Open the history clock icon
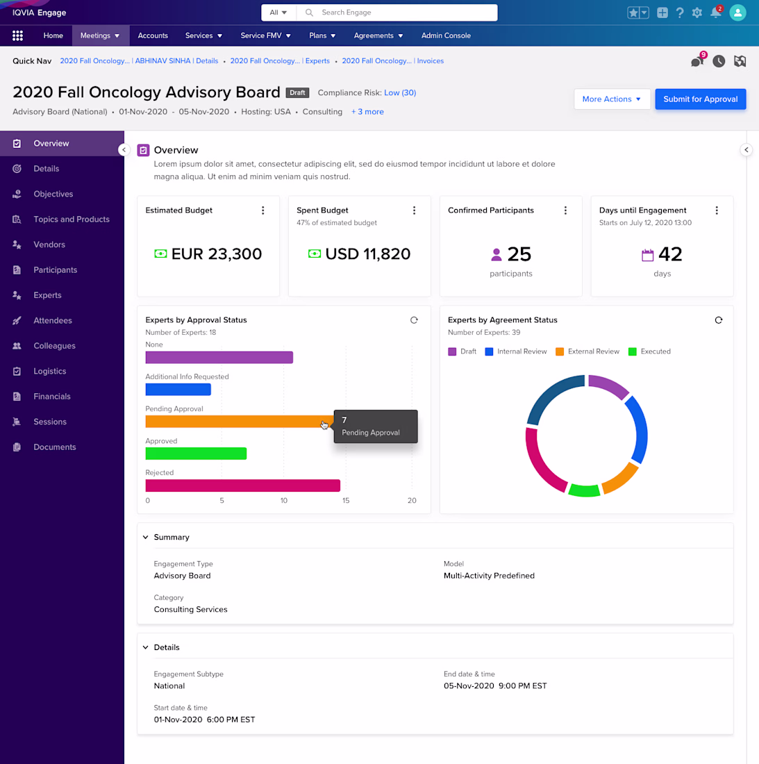 [x=719, y=61]
